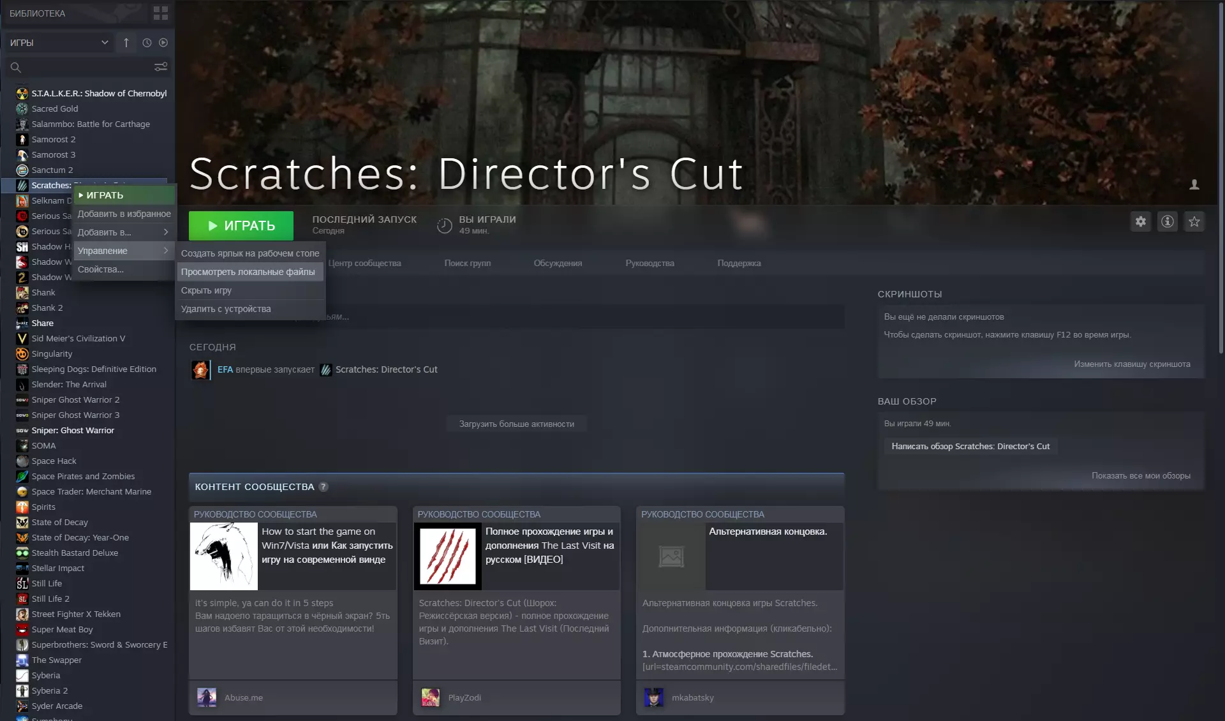This screenshot has height=721, width=1225.
Task: Open advanced filter options icon
Action: pos(161,67)
